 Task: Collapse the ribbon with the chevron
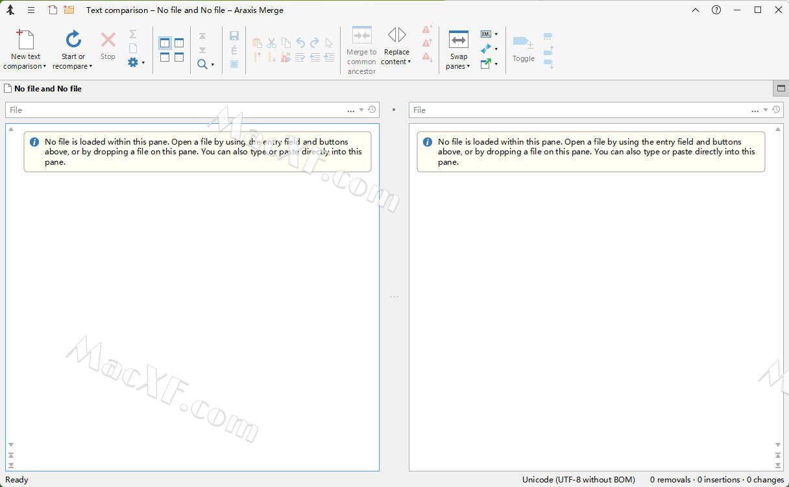[x=695, y=10]
